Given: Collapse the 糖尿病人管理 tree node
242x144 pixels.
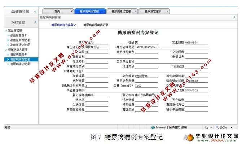Looking at the screenshot, I should coord(6,50).
